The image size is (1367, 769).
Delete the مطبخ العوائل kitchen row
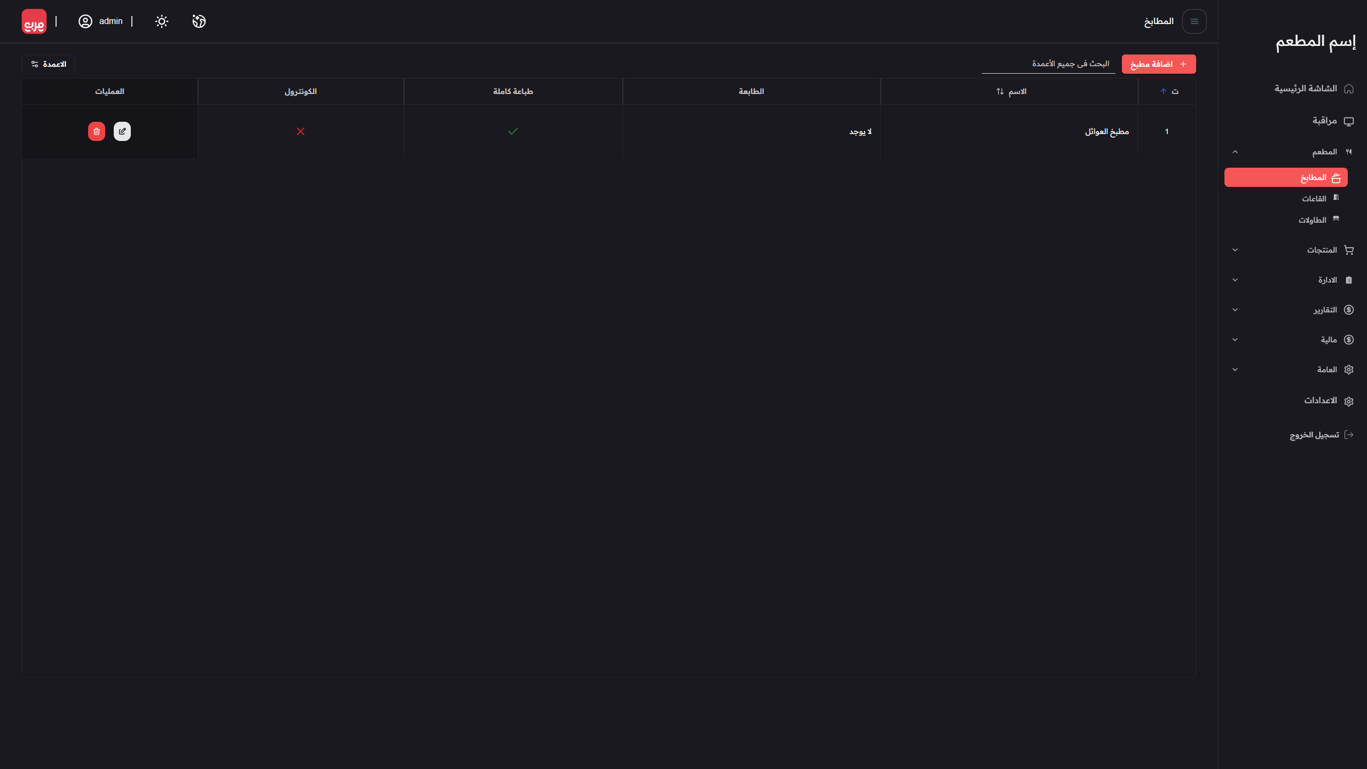click(97, 131)
